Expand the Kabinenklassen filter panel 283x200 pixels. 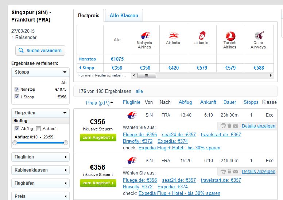point(40,170)
